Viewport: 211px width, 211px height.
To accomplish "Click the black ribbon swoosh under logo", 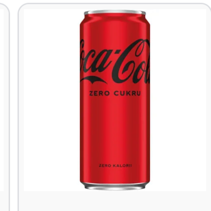I will 94,80.
